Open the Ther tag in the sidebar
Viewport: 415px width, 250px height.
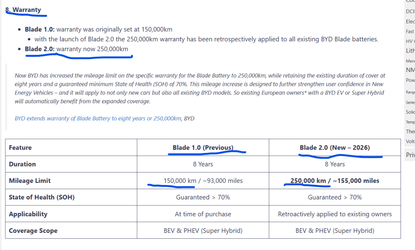410,131
